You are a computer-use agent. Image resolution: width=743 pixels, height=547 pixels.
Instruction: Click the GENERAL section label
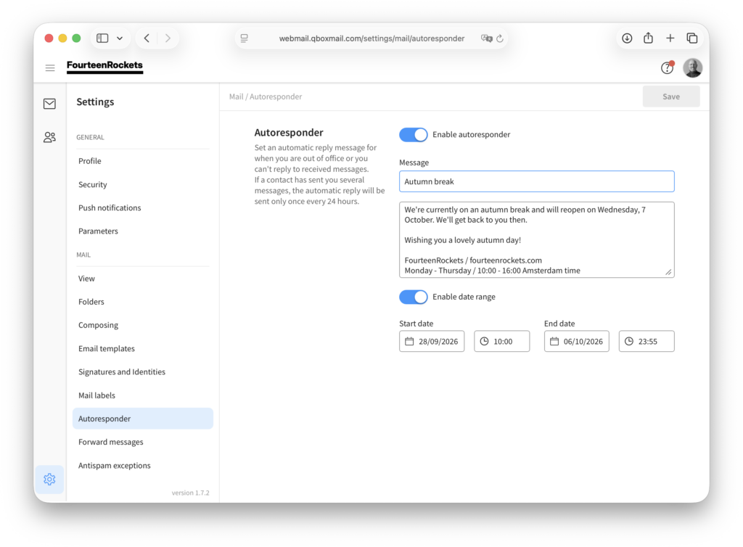click(x=90, y=137)
